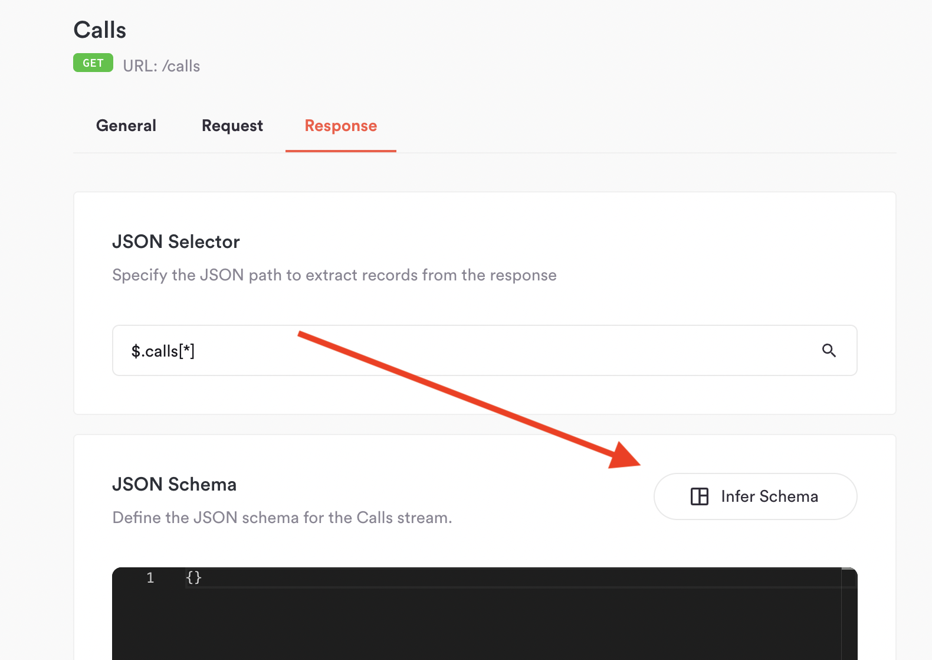Viewport: 932px width, 660px height.
Task: Click the {} text on editor line 1
Action: (x=194, y=577)
